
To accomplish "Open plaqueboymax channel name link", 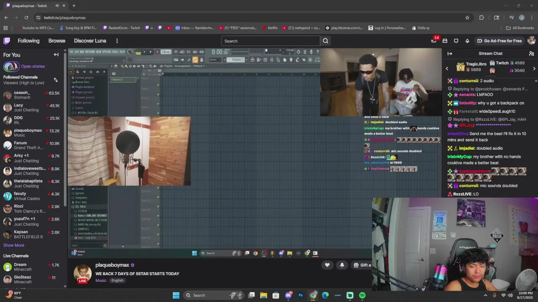I will click(x=112, y=265).
